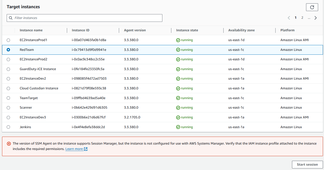Click the GuardDuty-ICE Instance name
The image size is (324, 170).
click(38, 69)
